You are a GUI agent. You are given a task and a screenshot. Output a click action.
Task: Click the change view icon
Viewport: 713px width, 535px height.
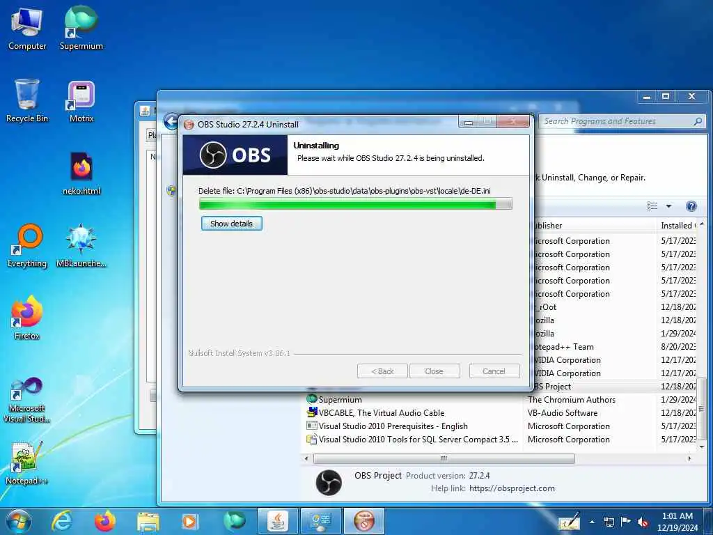(652, 206)
